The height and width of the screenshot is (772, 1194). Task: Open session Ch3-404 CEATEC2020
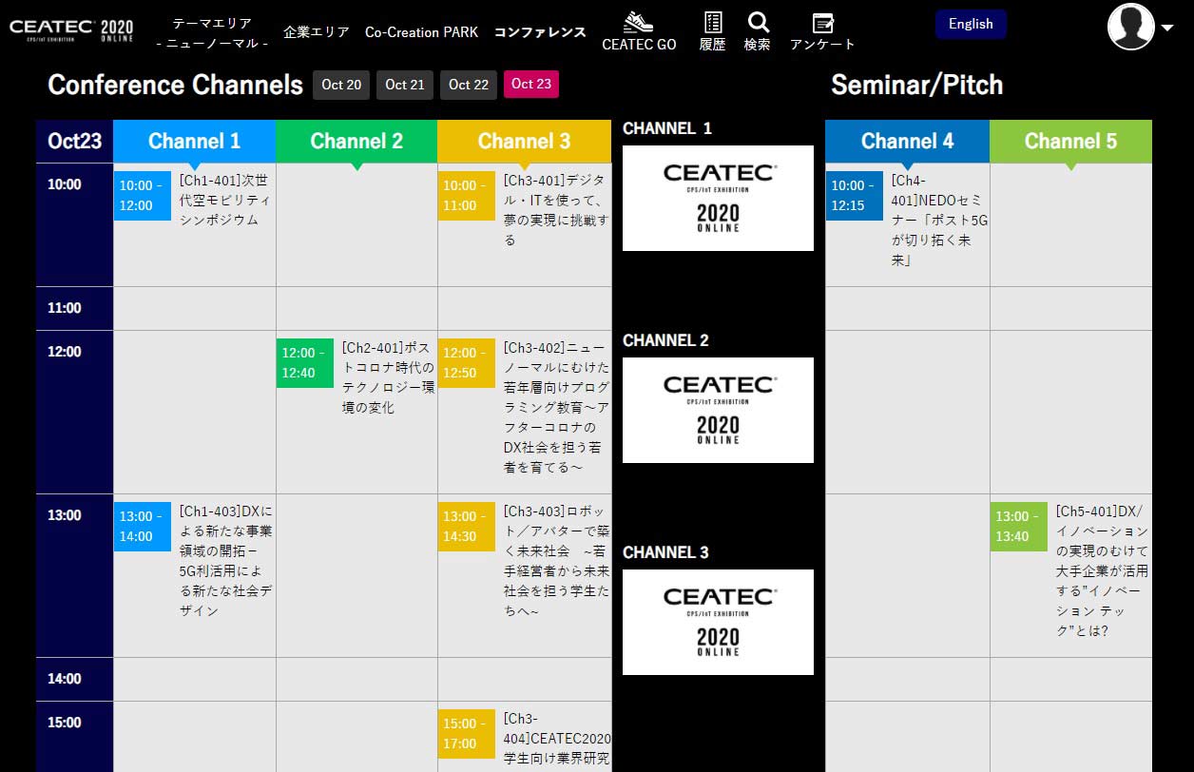pyautogui.click(x=557, y=739)
